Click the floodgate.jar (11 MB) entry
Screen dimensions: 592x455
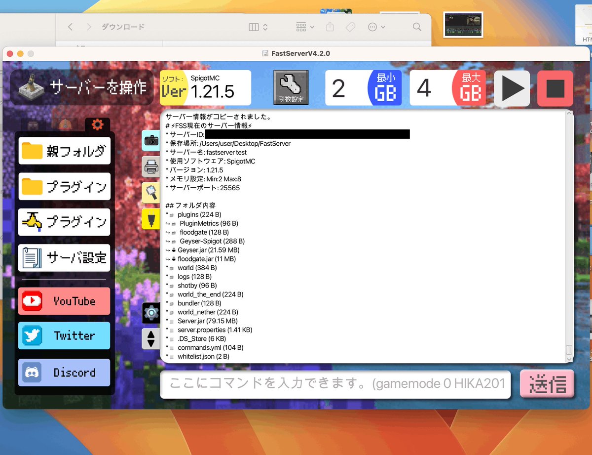(201, 259)
